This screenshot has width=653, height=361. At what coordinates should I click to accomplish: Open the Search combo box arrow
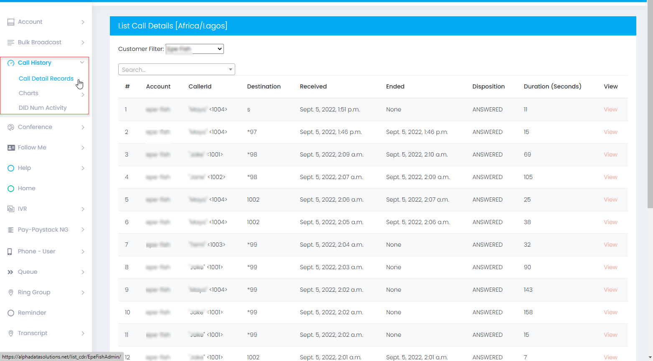230,69
